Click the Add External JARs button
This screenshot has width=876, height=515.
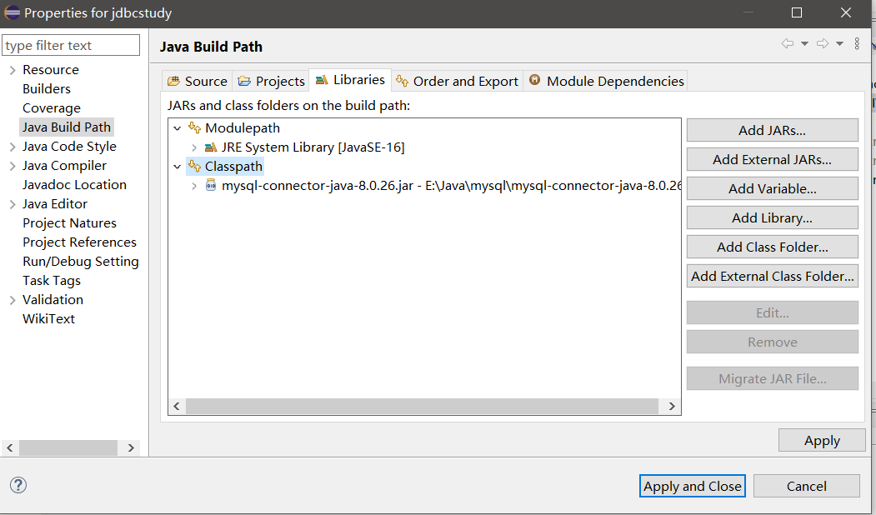772,159
